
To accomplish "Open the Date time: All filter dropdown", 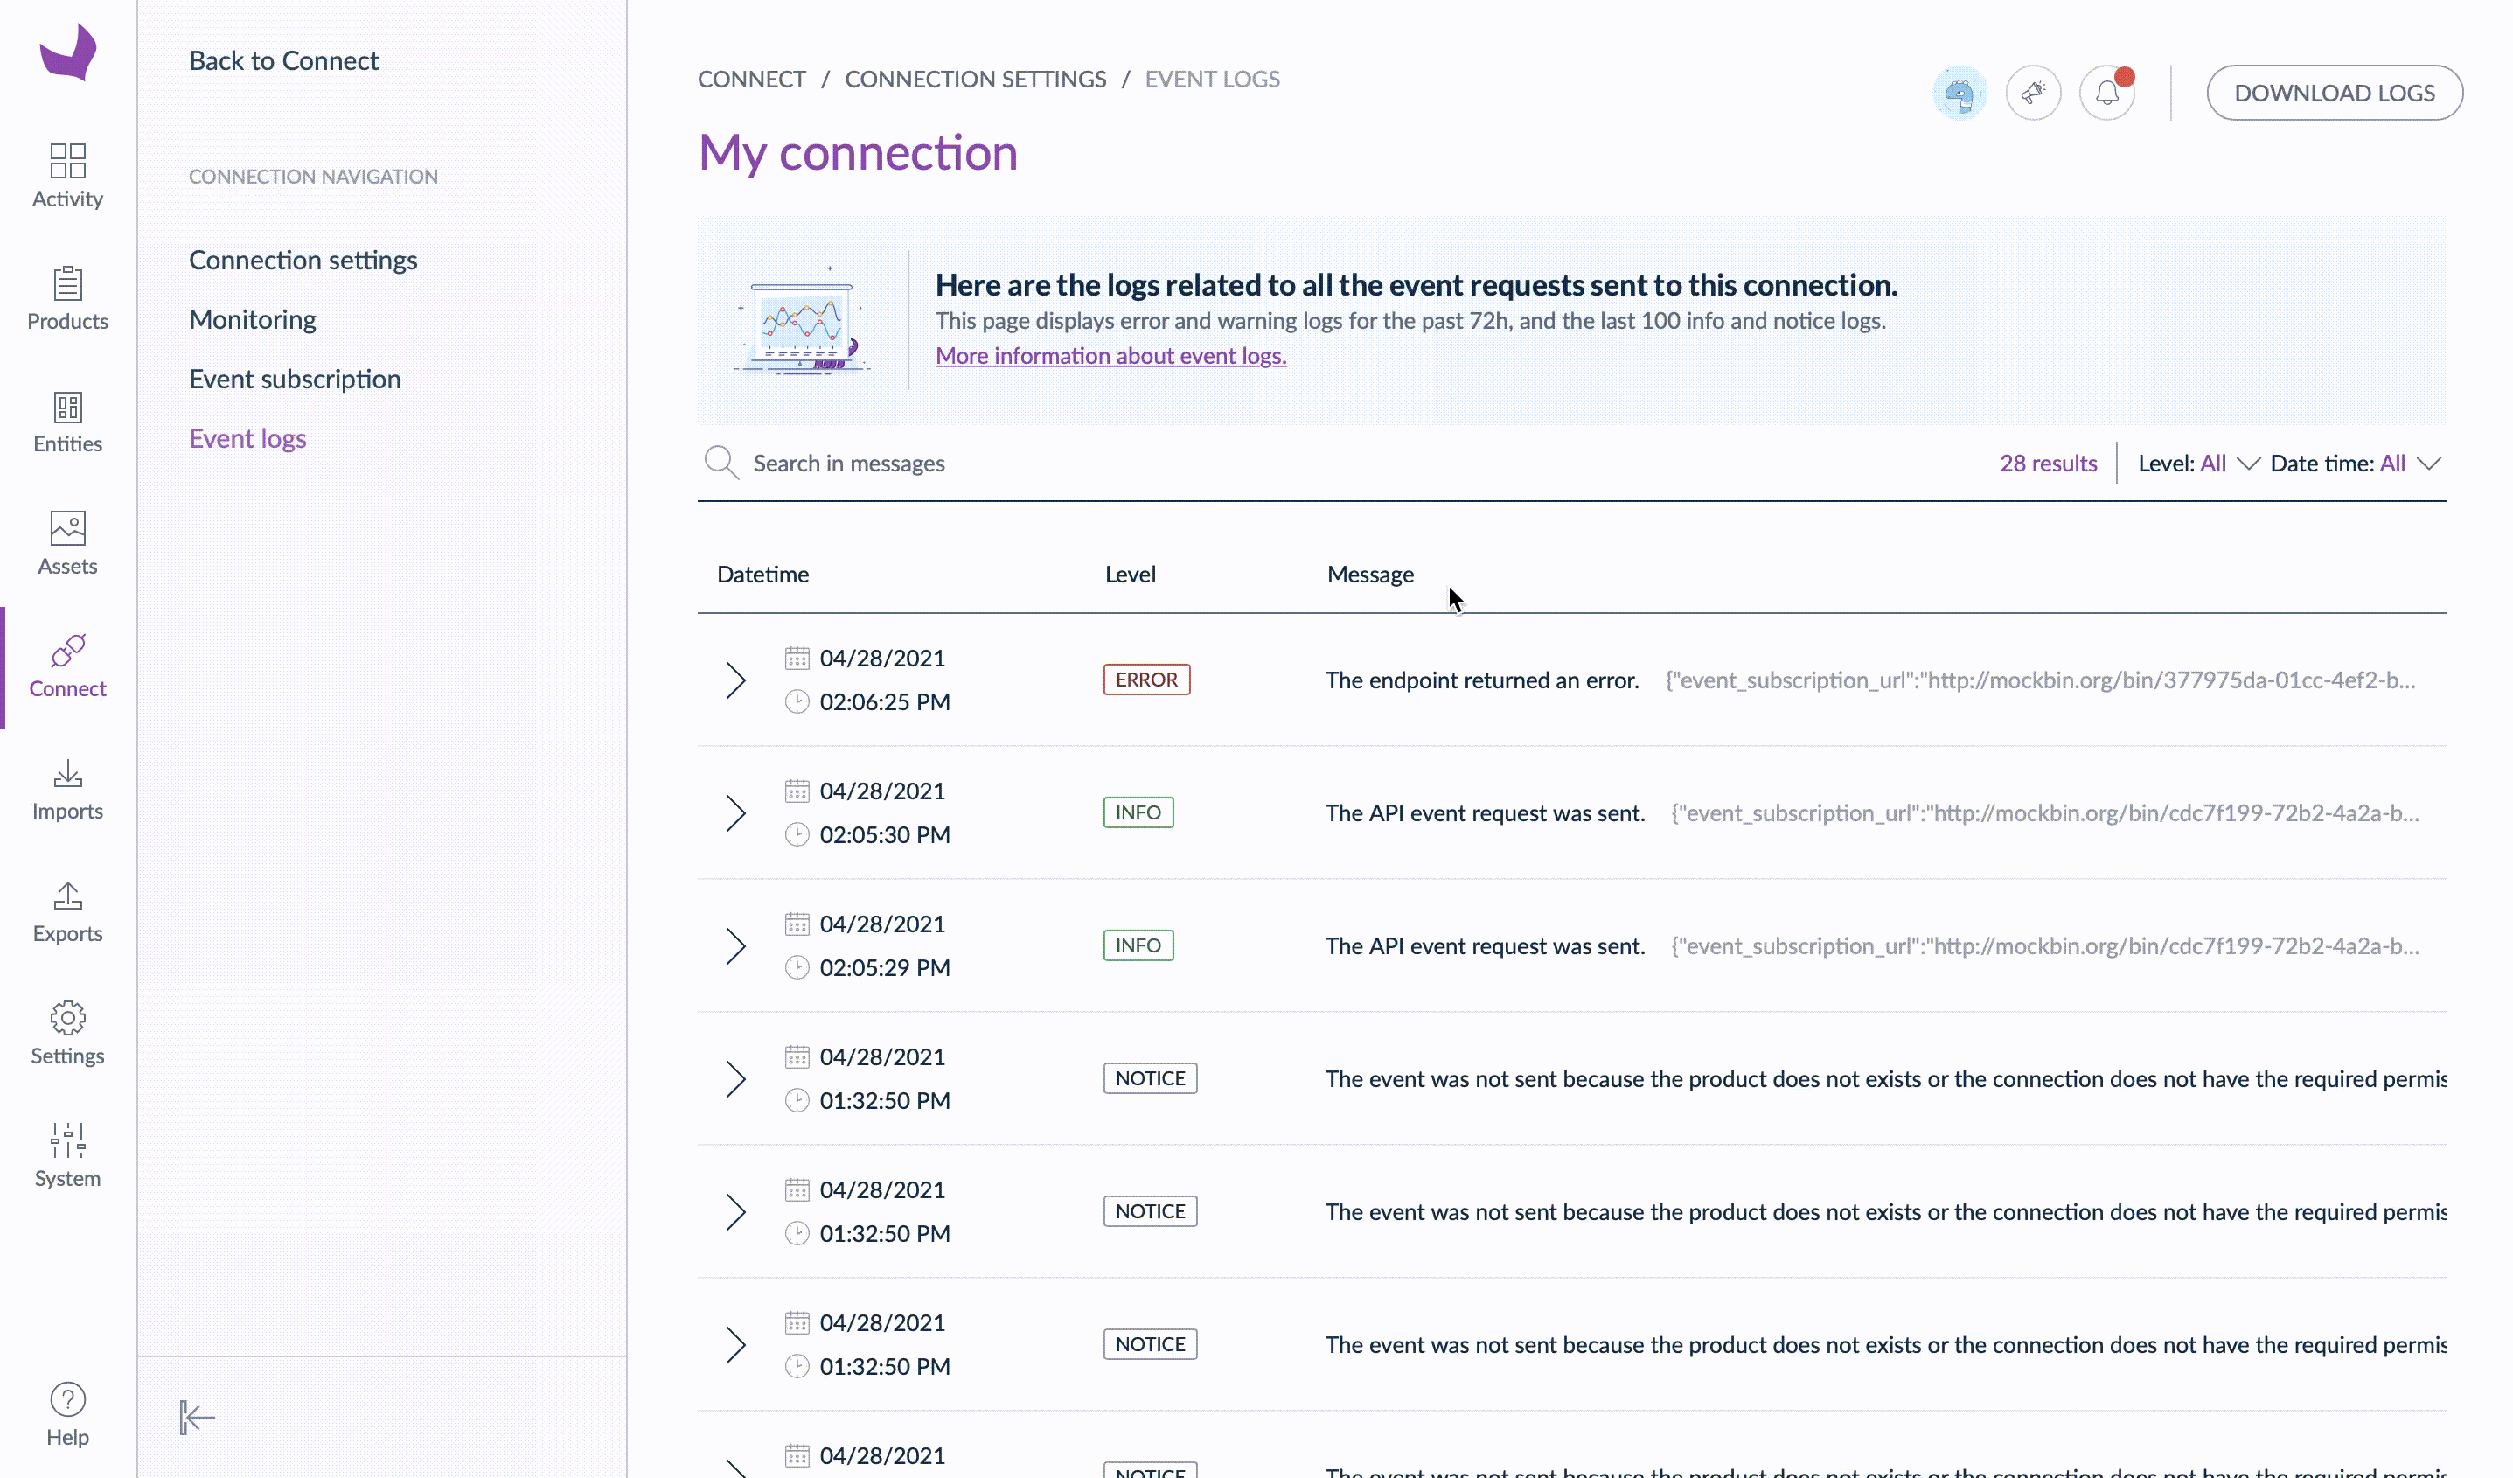I will tap(2356, 463).
